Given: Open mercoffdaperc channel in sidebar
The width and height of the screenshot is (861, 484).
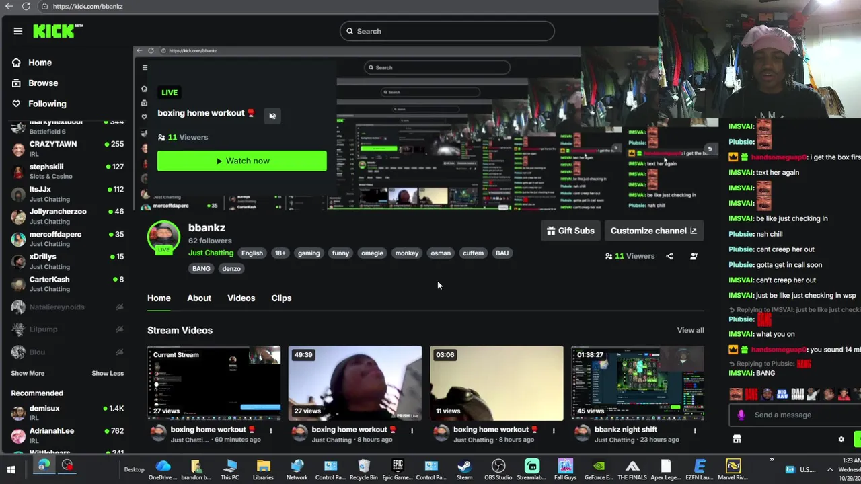Looking at the screenshot, I should click(67, 239).
